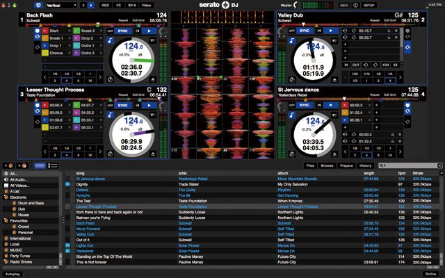Select the Drum and Bass crate
The image size is (445, 278).
pos(31,203)
